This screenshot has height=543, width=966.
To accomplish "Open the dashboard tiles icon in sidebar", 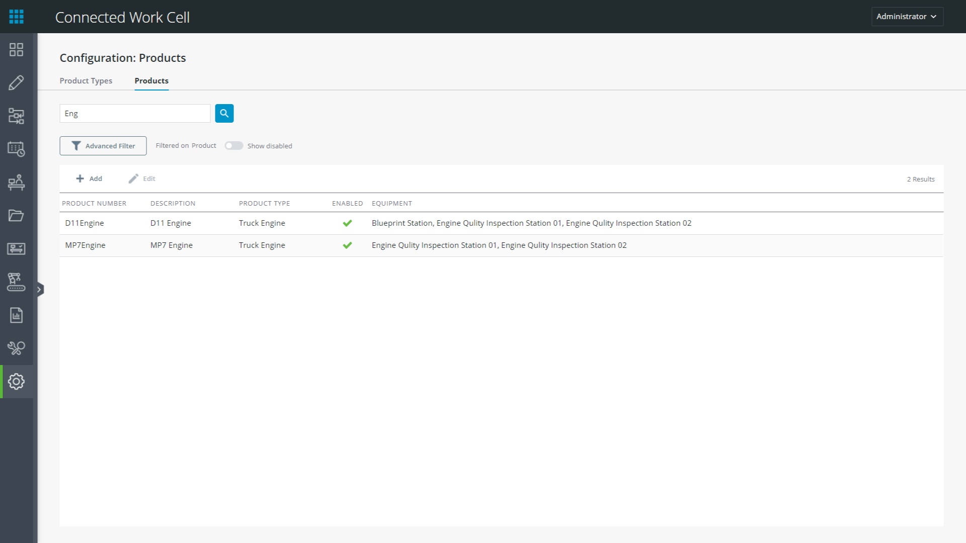I will (x=16, y=49).
